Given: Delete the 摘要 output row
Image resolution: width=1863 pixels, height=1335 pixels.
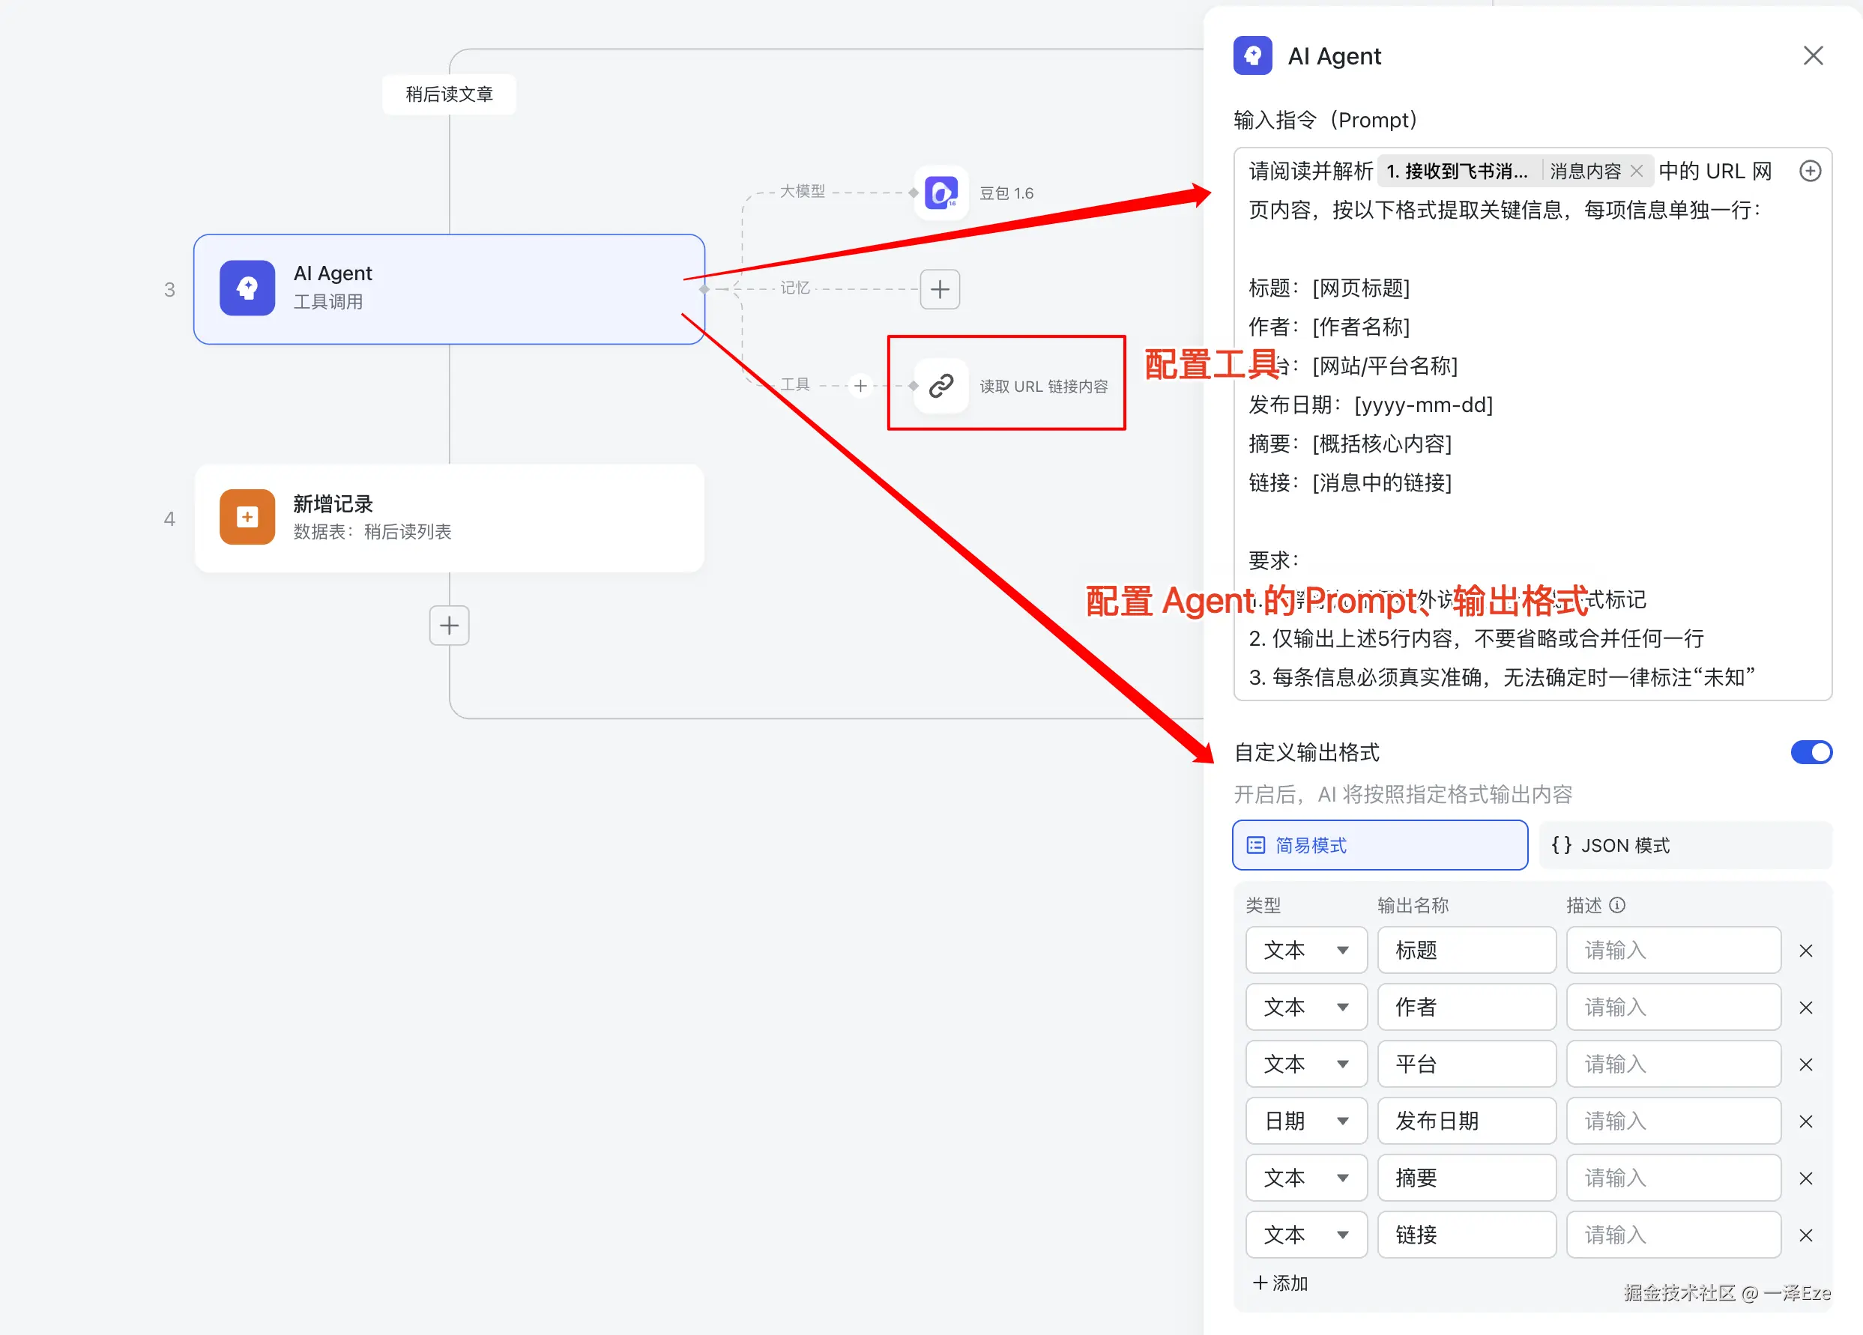Looking at the screenshot, I should pyautogui.click(x=1805, y=1178).
